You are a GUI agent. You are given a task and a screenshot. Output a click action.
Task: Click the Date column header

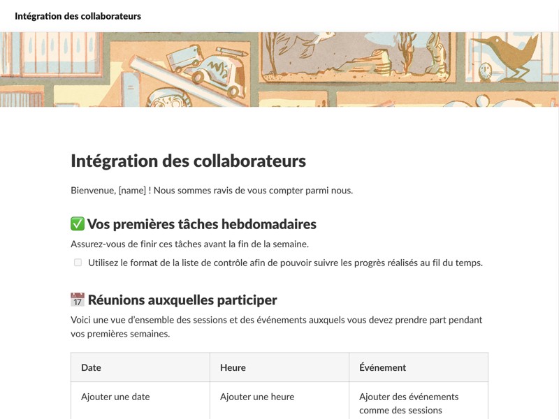[x=91, y=367]
